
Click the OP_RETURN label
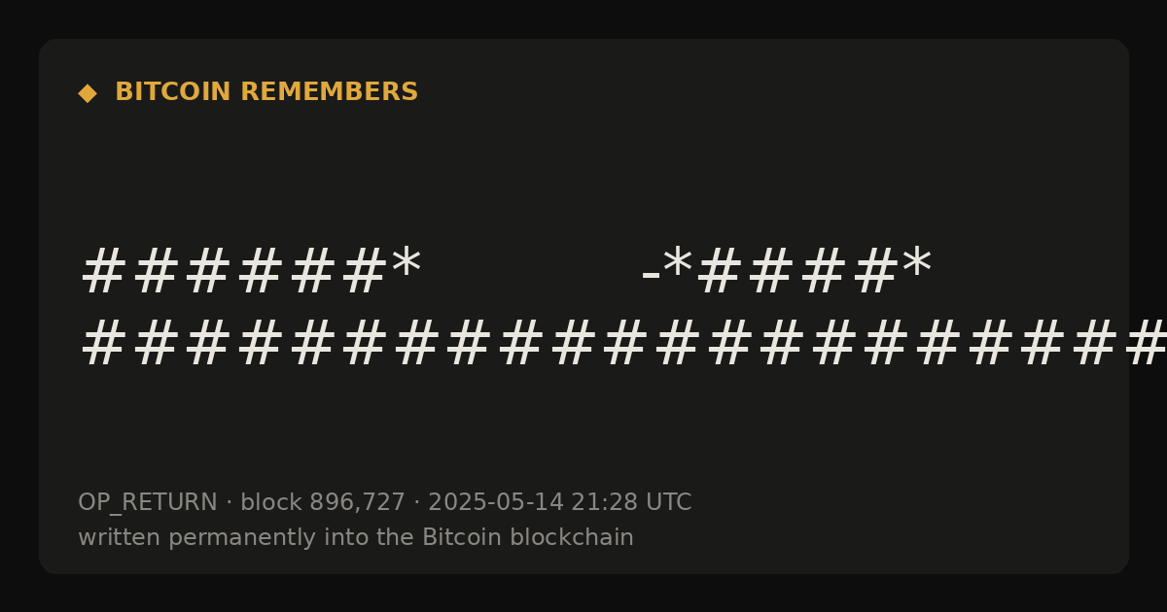click(148, 503)
